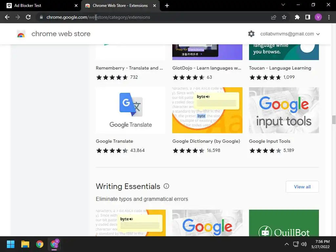Click the chrome web store title text
This screenshot has width=336, height=252.
click(x=61, y=34)
